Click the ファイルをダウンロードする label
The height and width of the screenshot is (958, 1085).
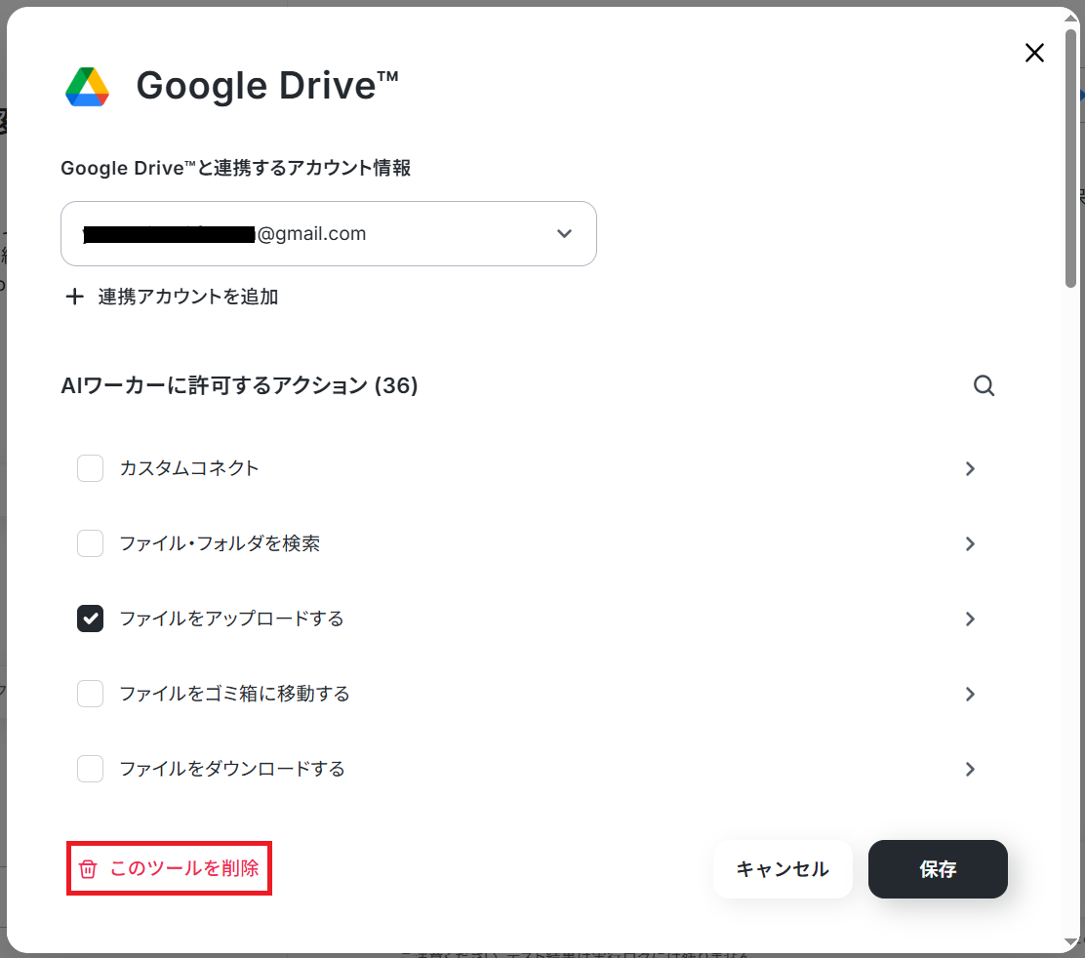pyautogui.click(x=232, y=769)
